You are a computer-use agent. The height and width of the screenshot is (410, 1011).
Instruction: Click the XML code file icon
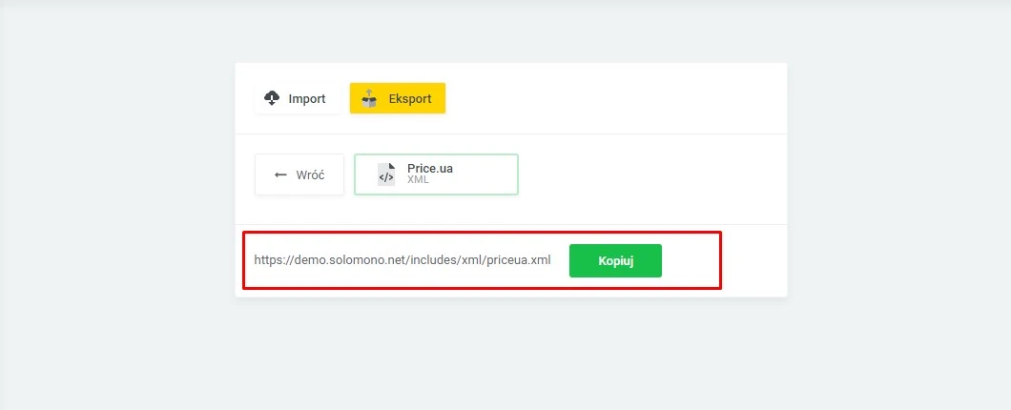pos(386,174)
